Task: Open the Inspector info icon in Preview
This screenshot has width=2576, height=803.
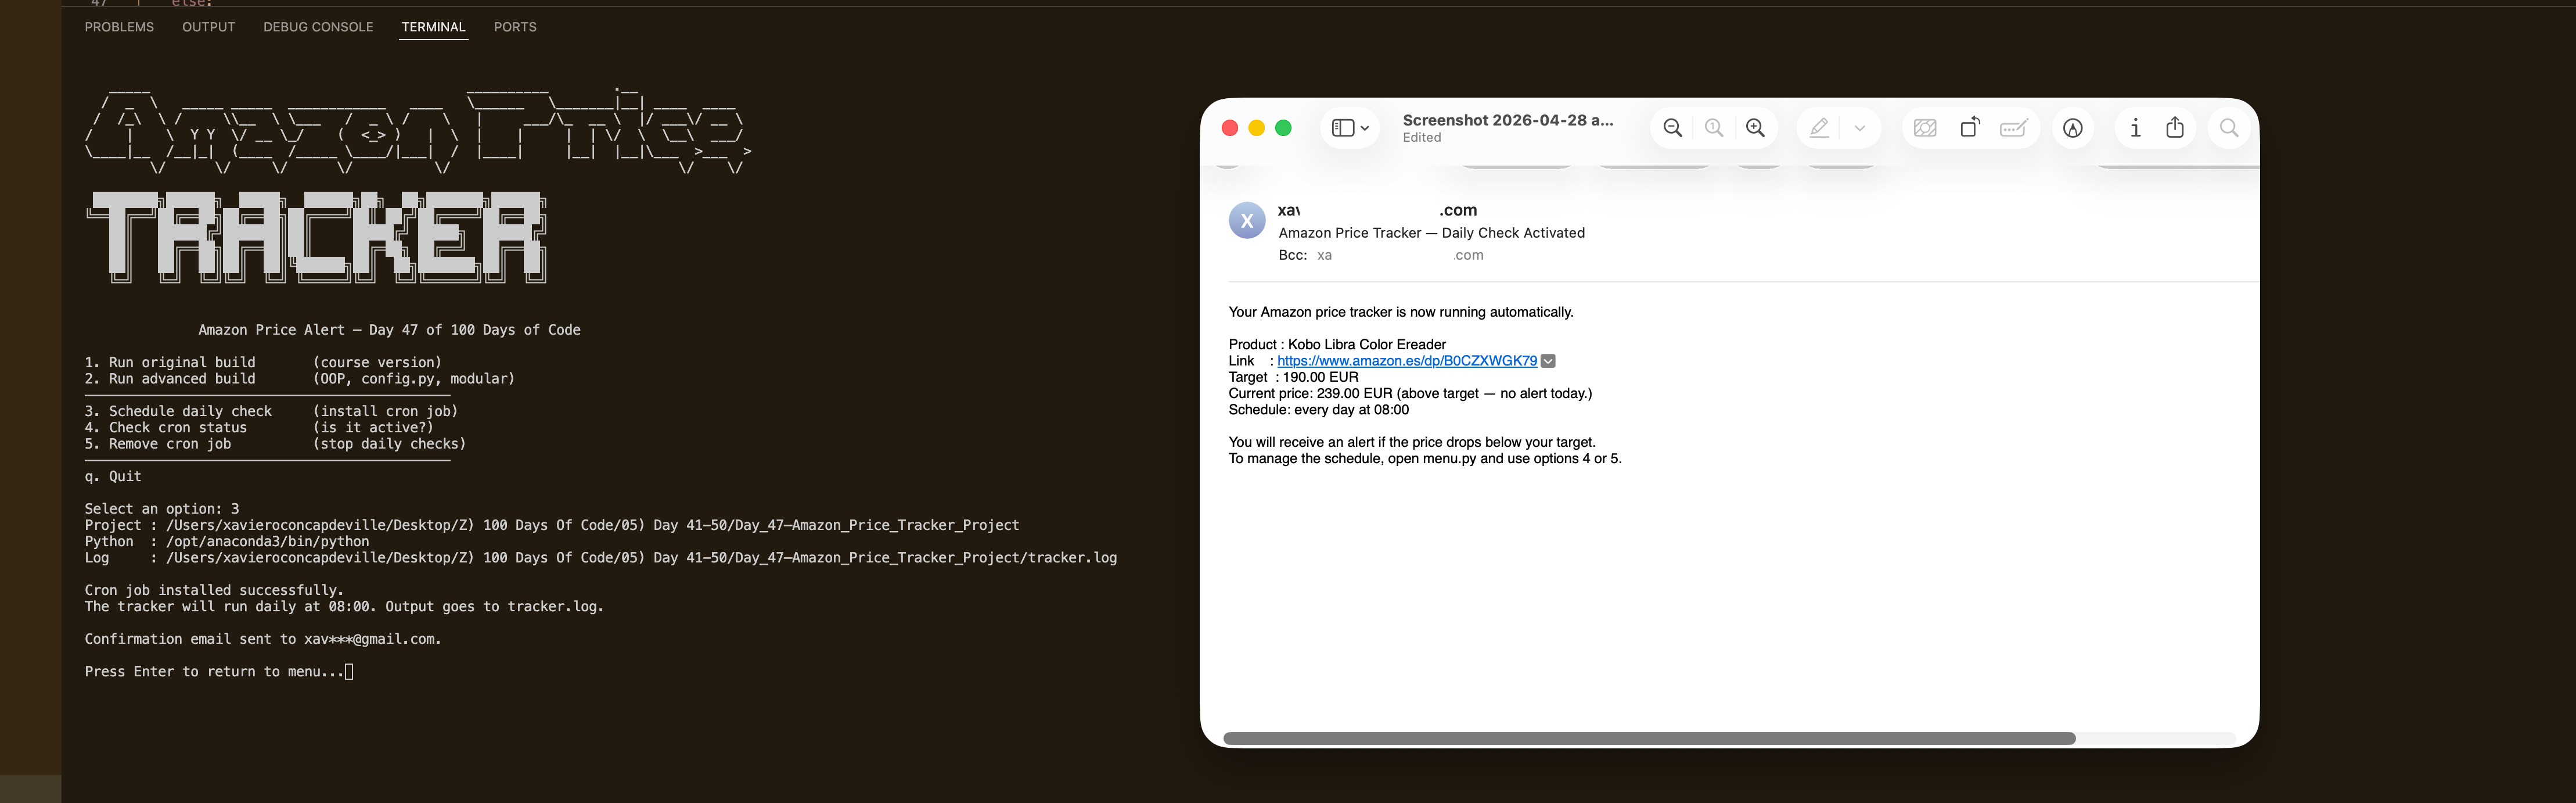Action: point(2135,128)
